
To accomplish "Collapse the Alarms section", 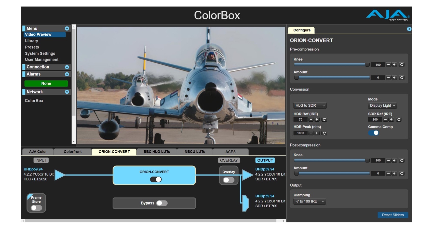I will click(x=67, y=74).
